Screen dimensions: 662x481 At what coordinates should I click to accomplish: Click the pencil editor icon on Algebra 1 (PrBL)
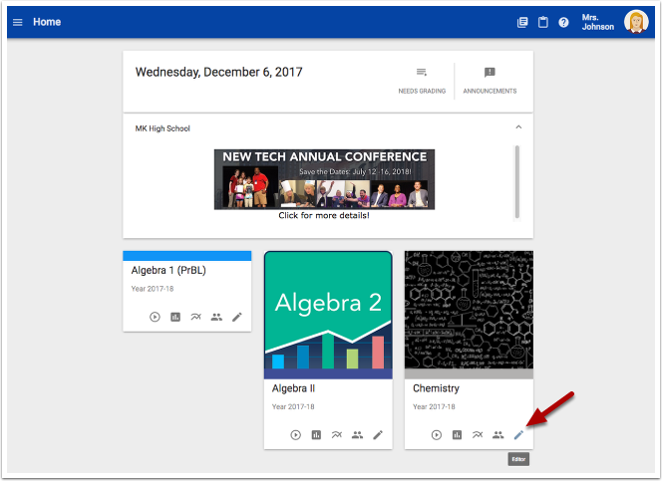[x=237, y=317]
